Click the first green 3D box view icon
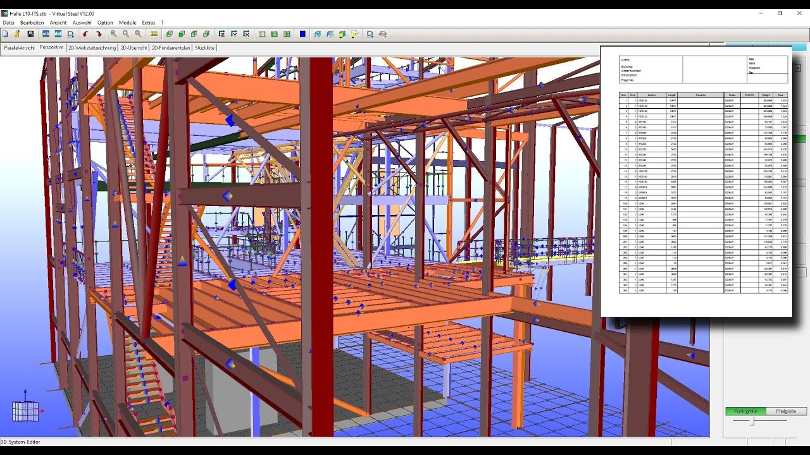Viewport: 810px width, 455px height. click(169, 33)
